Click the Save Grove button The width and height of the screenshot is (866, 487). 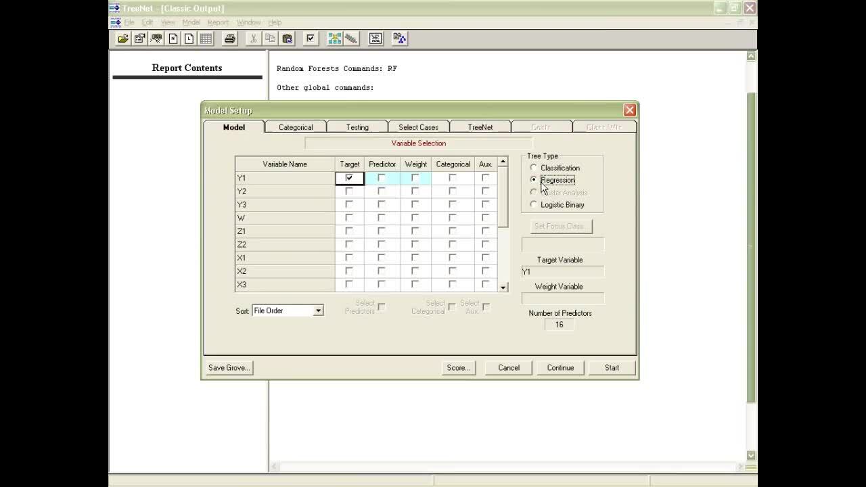[x=229, y=367]
